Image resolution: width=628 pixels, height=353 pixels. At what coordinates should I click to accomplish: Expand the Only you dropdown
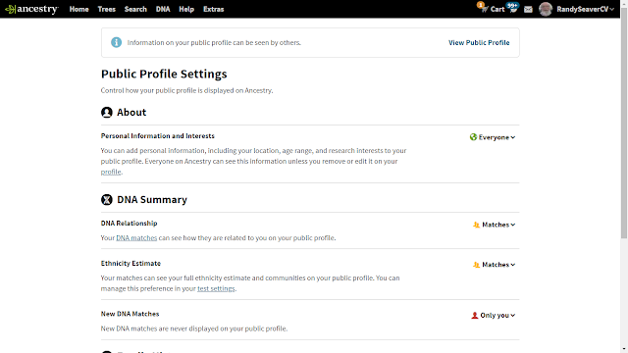[x=493, y=316]
